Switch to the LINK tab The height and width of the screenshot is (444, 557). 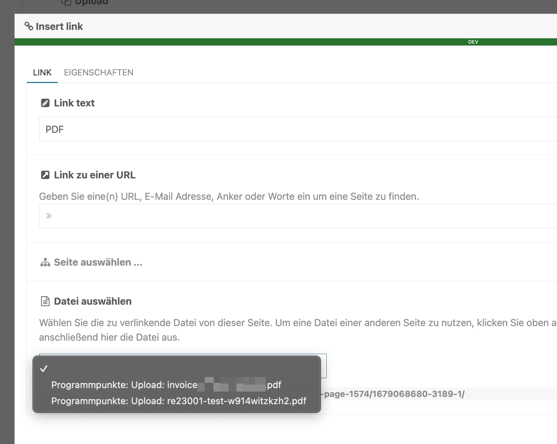[x=42, y=72]
